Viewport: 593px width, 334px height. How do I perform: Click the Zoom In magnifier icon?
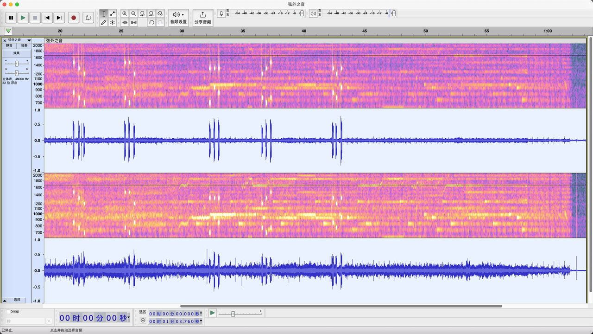125,13
